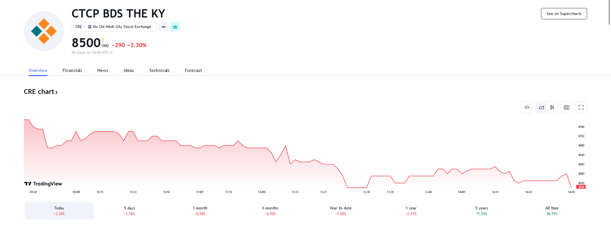Viewport: 611px width, 238px height.
Task: Click the See on Supercharts button
Action: (x=564, y=14)
